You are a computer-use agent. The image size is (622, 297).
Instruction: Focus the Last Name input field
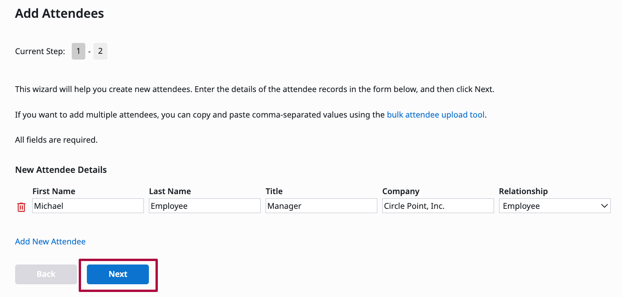tap(204, 206)
